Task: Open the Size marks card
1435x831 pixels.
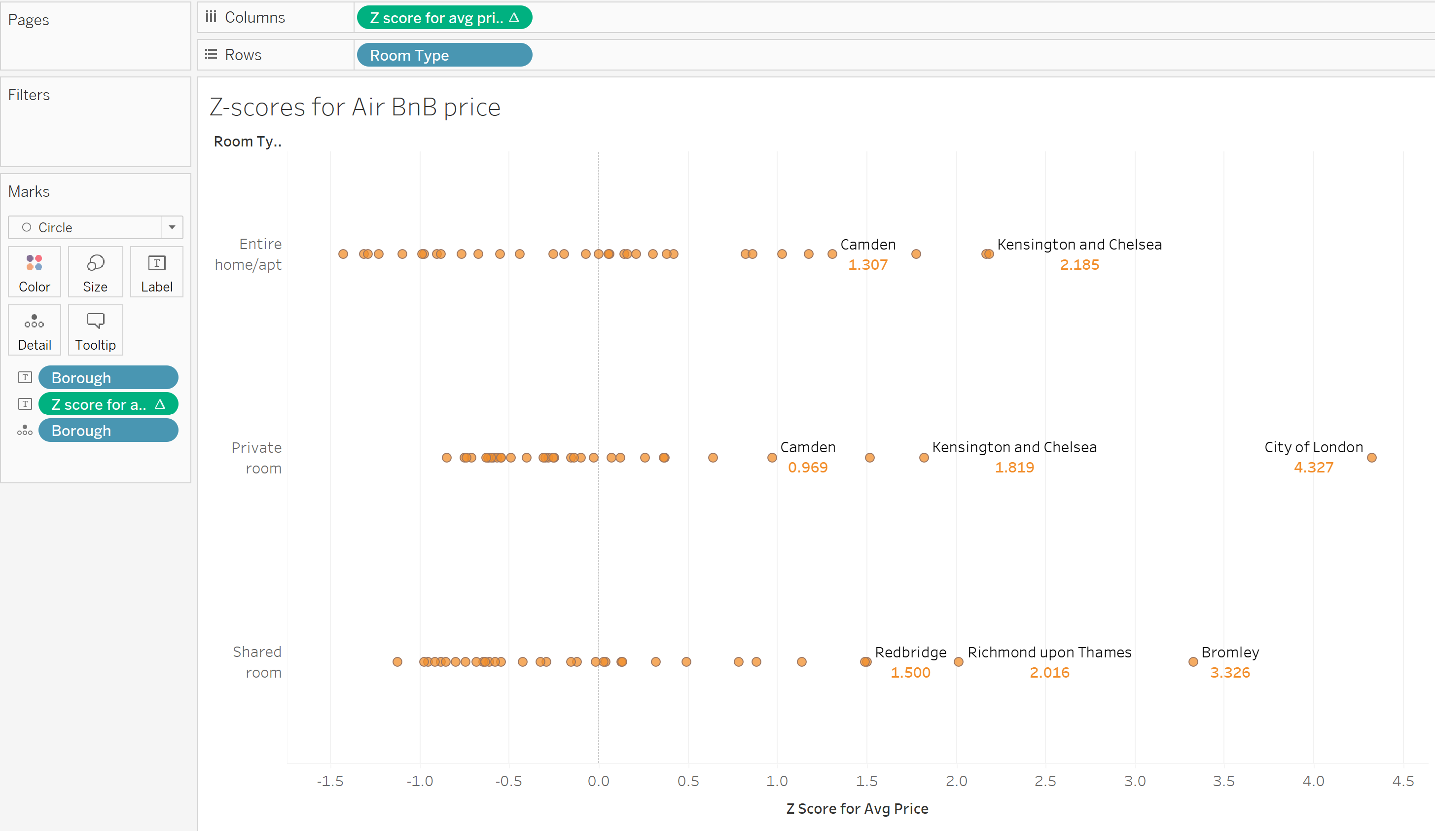Action: (x=95, y=272)
